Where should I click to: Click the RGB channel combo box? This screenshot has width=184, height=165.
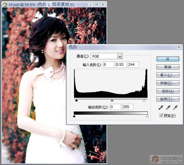tap(107, 56)
